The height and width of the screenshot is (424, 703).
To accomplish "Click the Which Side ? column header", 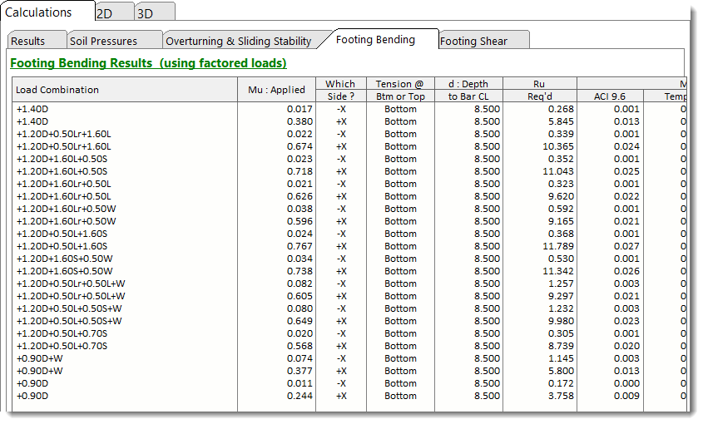I will point(339,90).
